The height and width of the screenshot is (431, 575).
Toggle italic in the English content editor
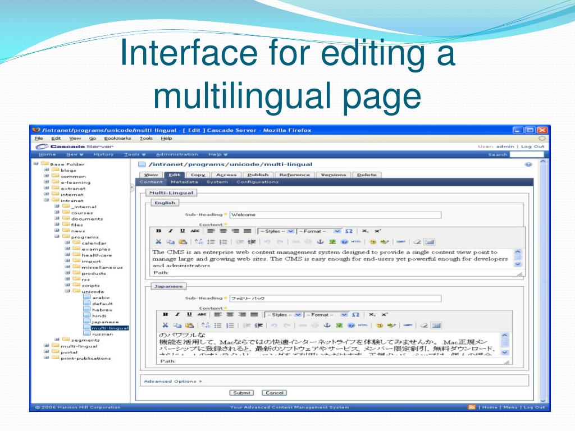pos(171,231)
